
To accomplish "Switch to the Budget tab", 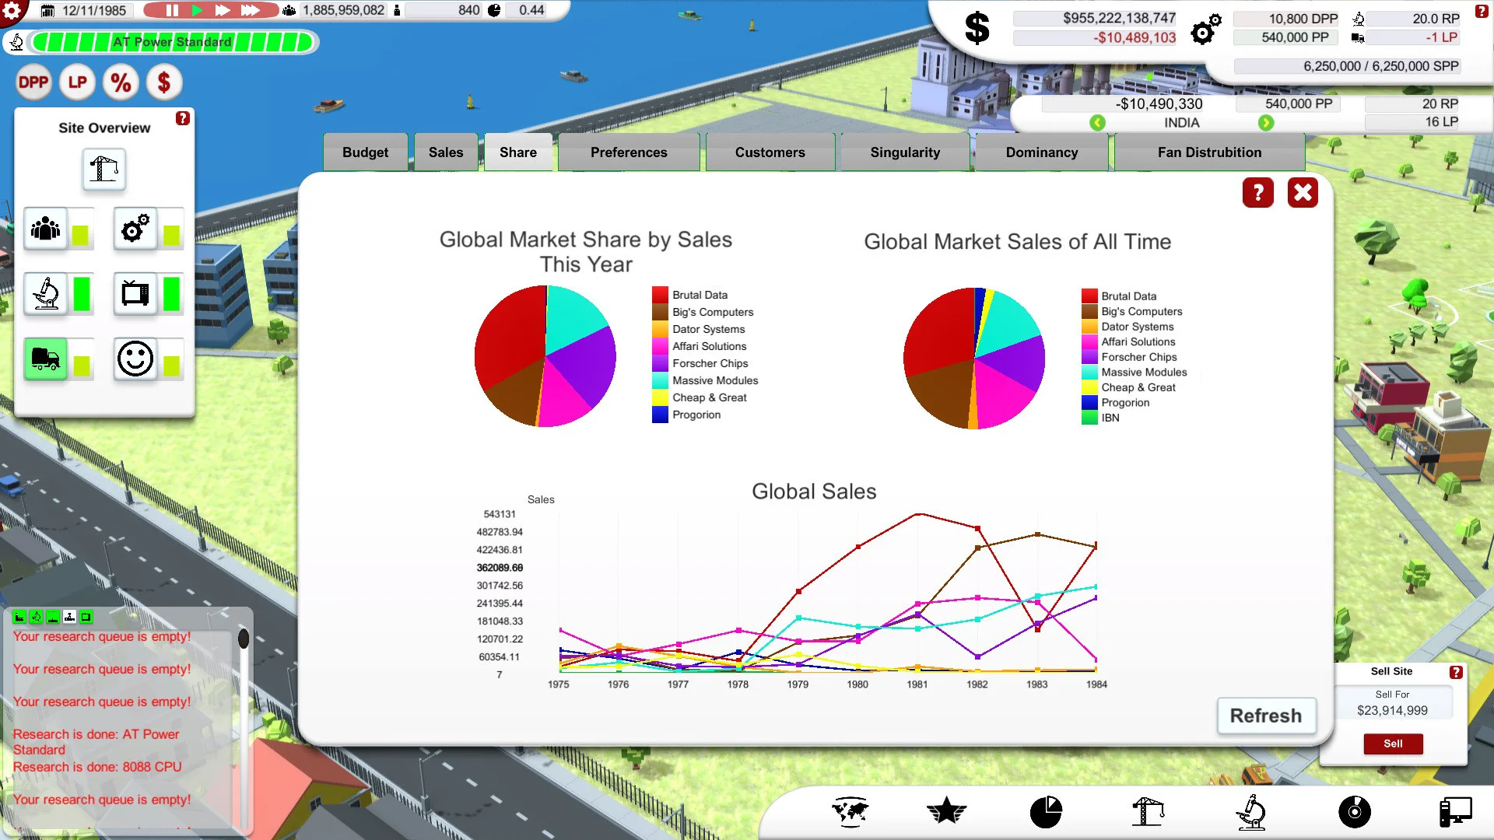I will [365, 152].
